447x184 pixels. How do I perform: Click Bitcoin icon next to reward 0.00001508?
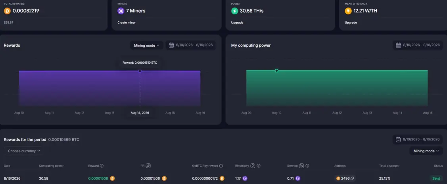[112, 178]
